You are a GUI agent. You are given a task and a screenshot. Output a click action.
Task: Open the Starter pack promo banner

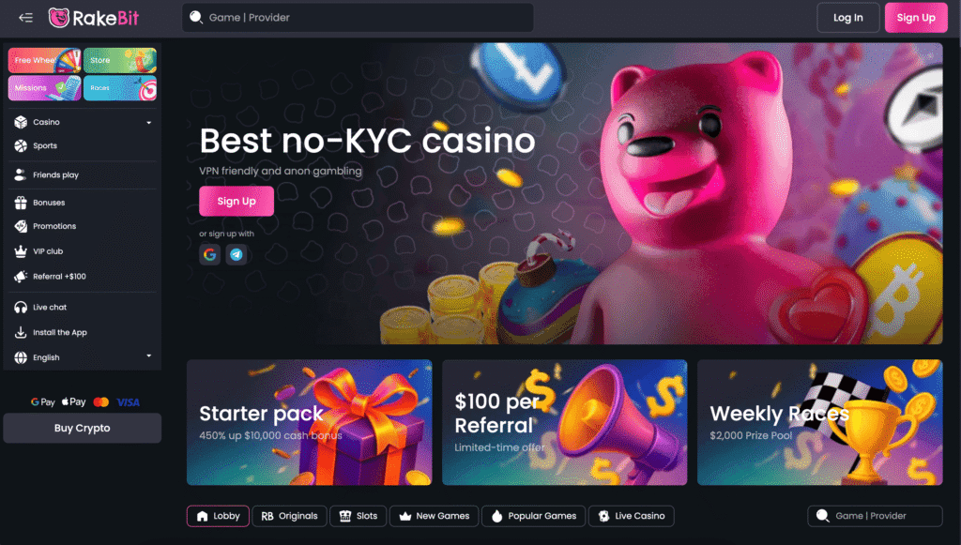pos(309,422)
